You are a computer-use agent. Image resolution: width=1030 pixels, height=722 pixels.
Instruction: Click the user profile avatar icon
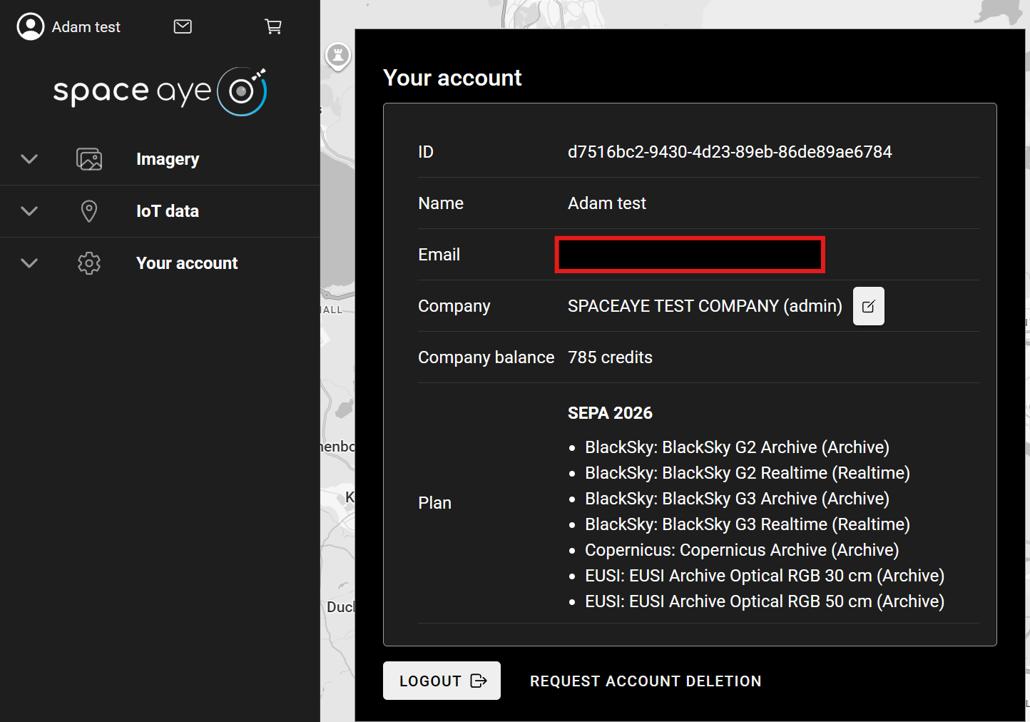tap(31, 26)
